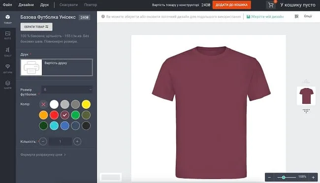The width and height of the screenshot is (320, 183).
Task: Open the Фото sidebar panel
Action: tap(8, 35)
